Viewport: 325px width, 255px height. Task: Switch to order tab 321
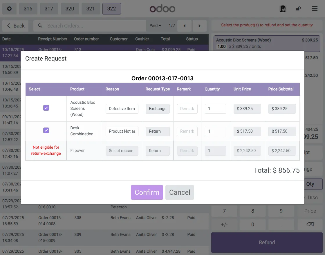[x=91, y=9]
